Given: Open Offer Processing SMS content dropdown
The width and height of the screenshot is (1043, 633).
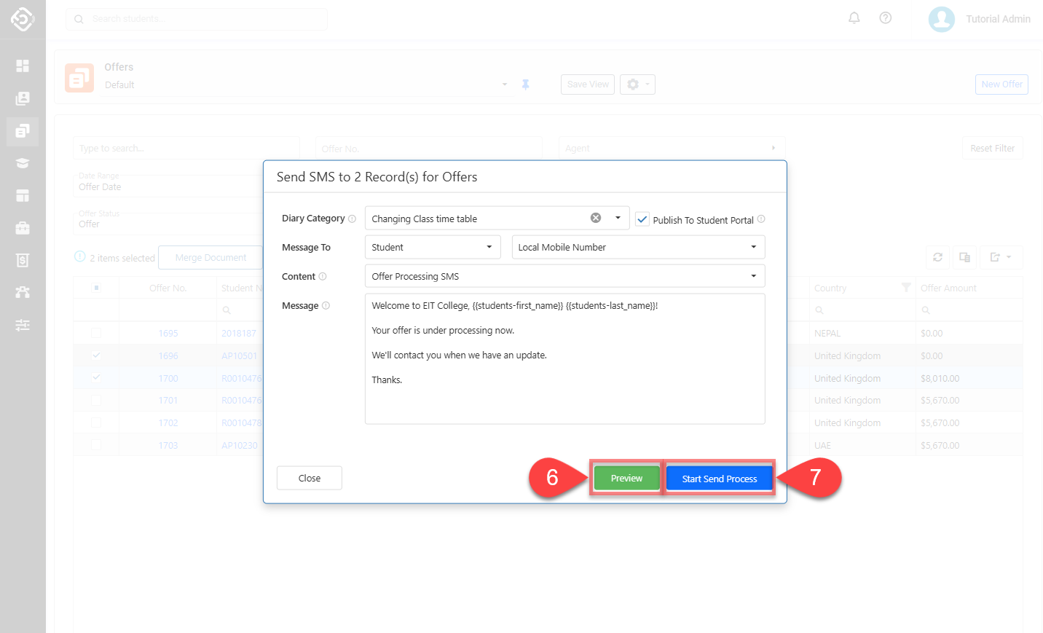Looking at the screenshot, I should click(564, 276).
